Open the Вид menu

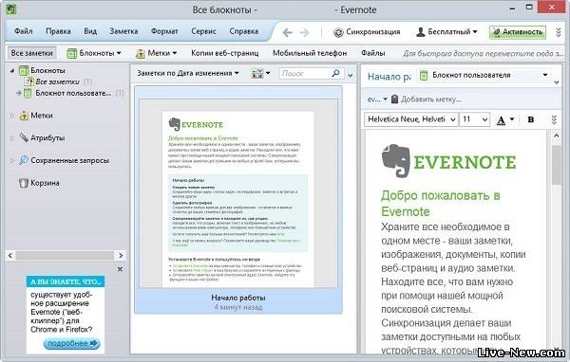tap(90, 31)
